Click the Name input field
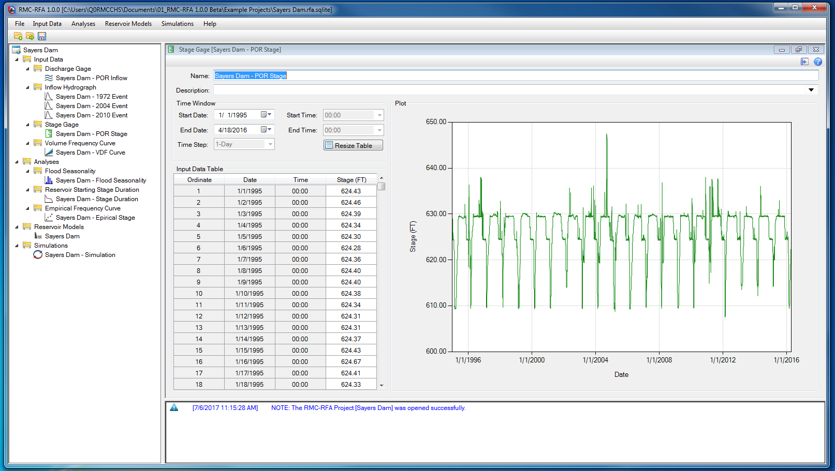The image size is (835, 471). tap(516, 75)
